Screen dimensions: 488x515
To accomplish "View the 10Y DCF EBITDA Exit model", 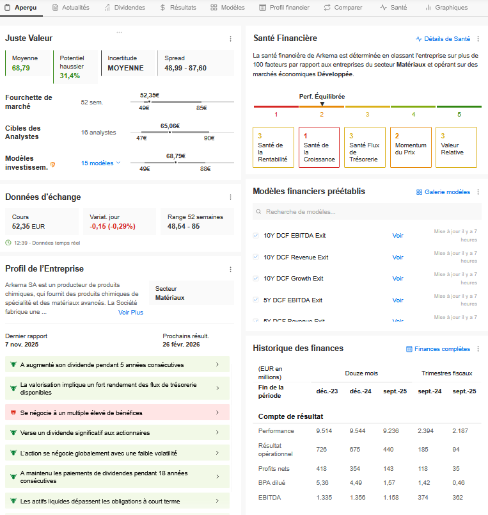I will coord(398,236).
